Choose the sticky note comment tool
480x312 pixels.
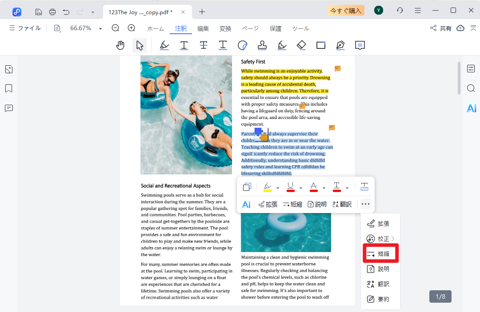tap(360, 45)
